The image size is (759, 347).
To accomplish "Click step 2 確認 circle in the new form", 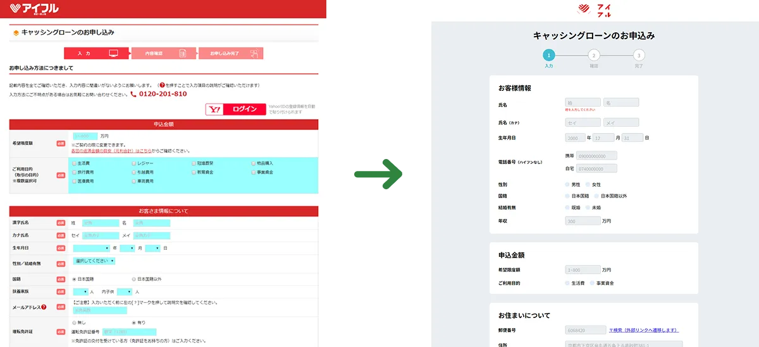I will click(x=593, y=56).
